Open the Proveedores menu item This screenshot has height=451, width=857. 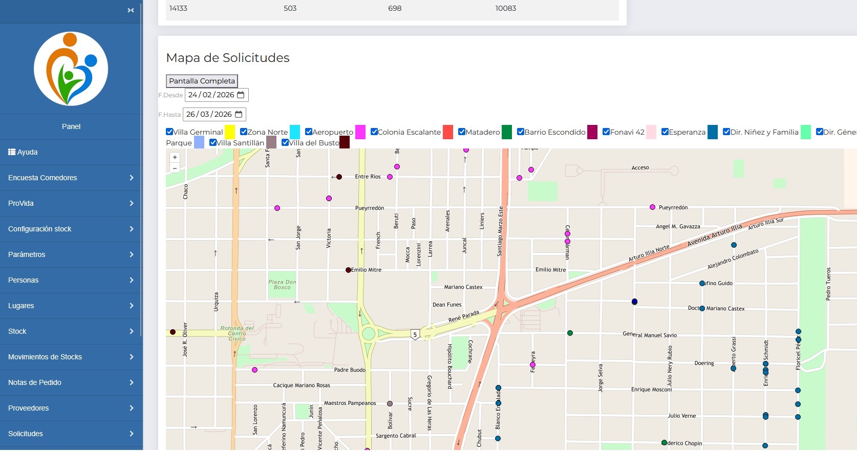(x=71, y=408)
